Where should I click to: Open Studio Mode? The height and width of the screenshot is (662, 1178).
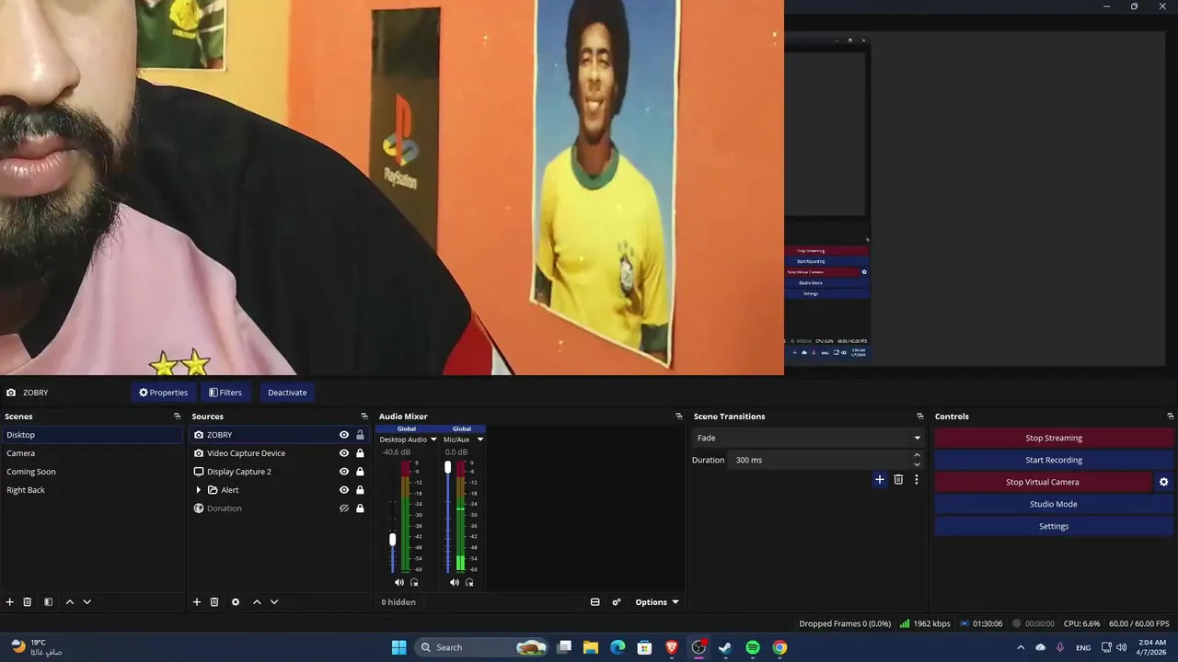pos(1054,504)
